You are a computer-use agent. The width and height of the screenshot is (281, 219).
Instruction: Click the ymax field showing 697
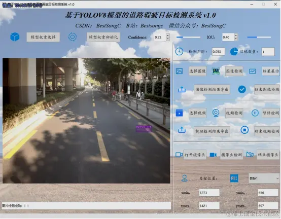coord(268,206)
